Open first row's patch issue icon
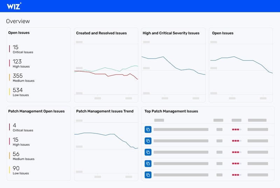Image resolution: width=280 pixels, height=188 pixels. pyautogui.click(x=148, y=129)
